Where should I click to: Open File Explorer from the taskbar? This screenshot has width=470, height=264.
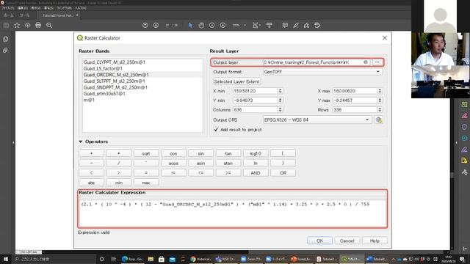click(151, 259)
